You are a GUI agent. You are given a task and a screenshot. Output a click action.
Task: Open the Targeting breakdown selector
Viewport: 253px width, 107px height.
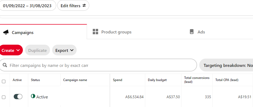(x=226, y=65)
